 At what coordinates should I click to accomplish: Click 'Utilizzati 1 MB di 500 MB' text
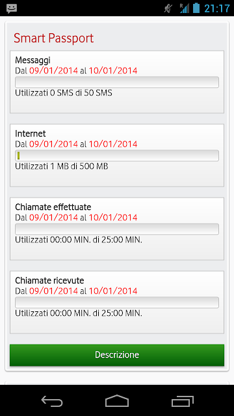point(62,166)
